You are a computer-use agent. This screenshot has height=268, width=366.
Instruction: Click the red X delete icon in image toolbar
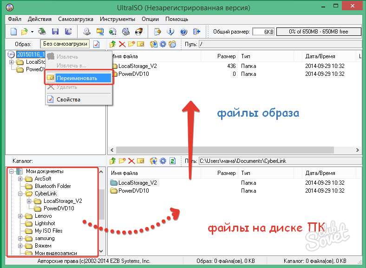(122, 44)
